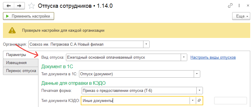Click the yellow warning triangle icon
Screen dimensions: 252x107
pyautogui.click(x=12, y=30)
